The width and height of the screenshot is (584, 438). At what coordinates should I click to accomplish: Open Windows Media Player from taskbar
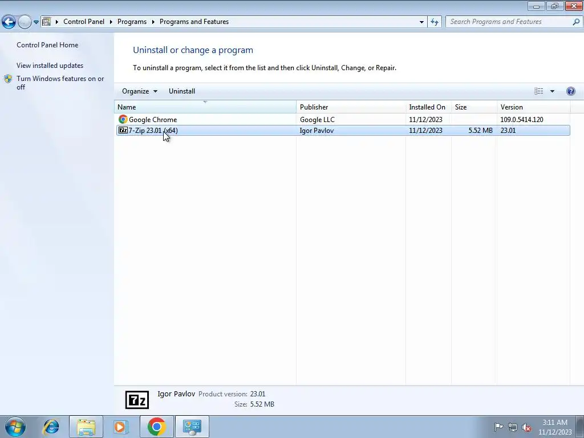(x=121, y=427)
